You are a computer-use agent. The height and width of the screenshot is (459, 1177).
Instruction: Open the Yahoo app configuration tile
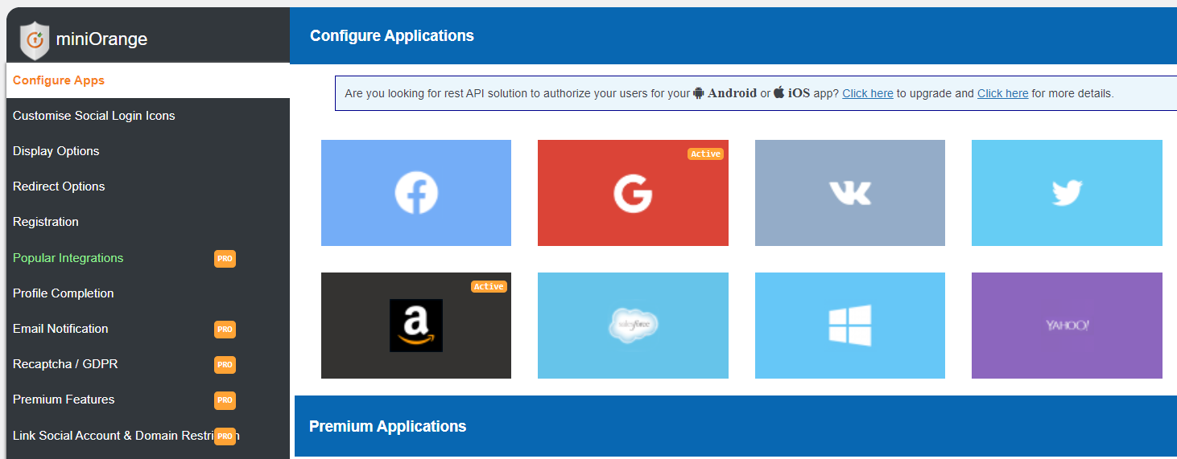point(1067,326)
